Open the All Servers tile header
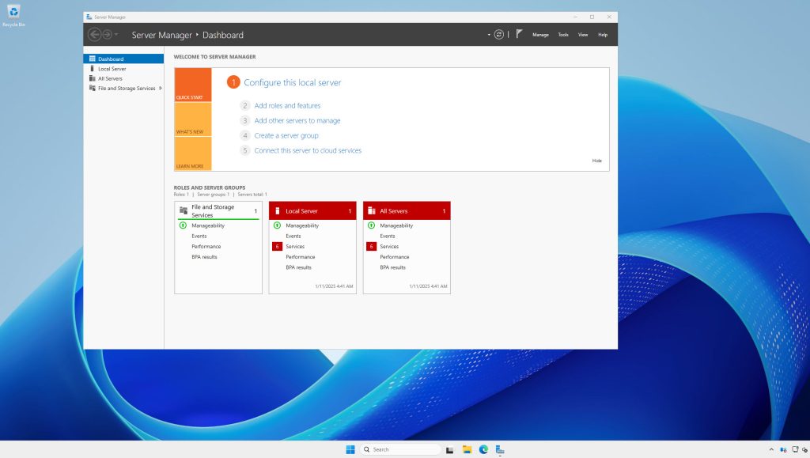The image size is (810, 458). 407,210
